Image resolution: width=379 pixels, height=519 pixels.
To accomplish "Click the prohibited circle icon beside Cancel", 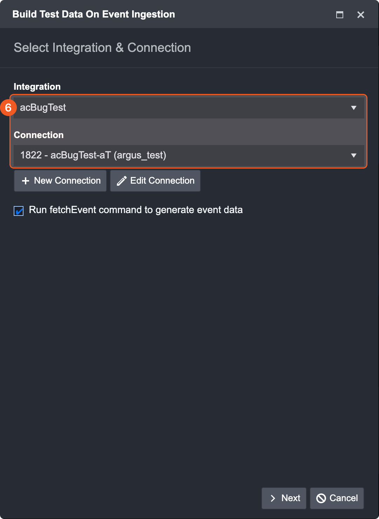I will [321, 498].
